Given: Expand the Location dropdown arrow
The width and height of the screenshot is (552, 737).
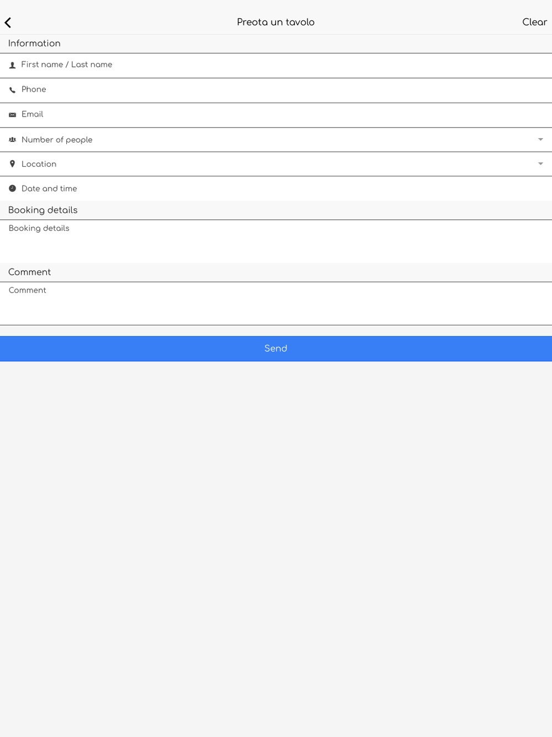Looking at the screenshot, I should tap(540, 164).
